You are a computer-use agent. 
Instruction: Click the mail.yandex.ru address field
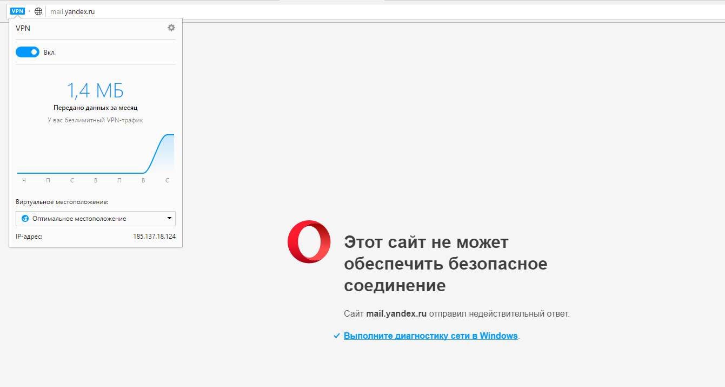(x=72, y=11)
